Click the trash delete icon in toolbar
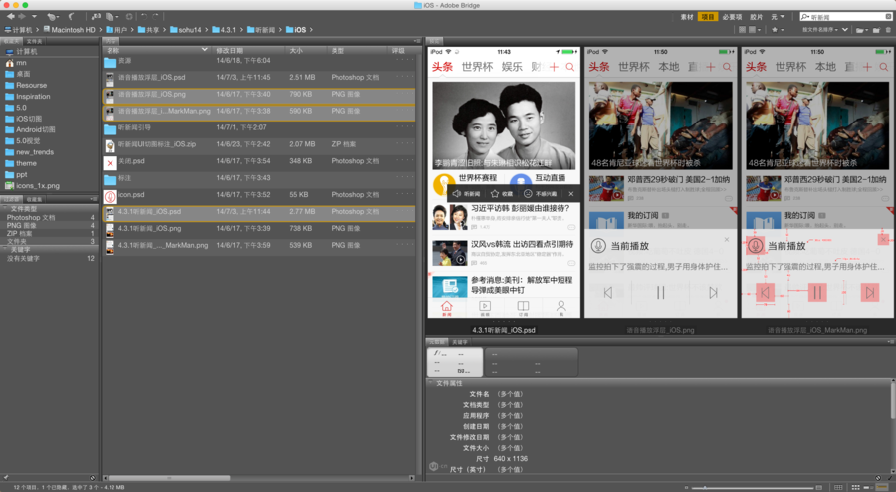 [x=887, y=30]
